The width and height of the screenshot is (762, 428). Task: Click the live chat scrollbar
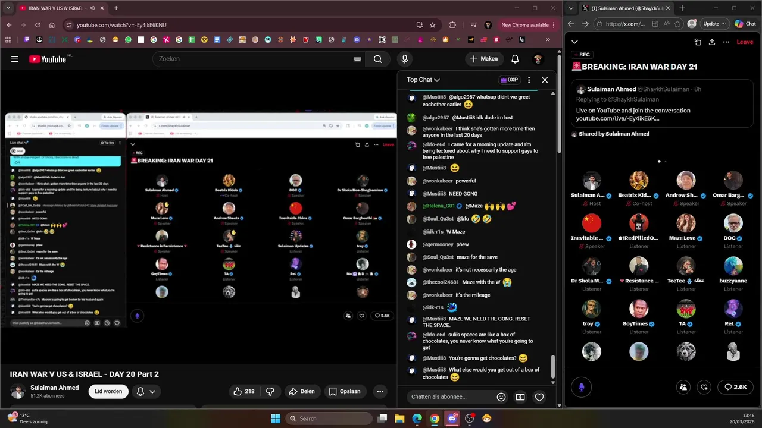[x=553, y=367]
